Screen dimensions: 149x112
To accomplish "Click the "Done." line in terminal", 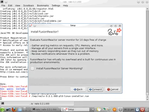I will 3,84.
